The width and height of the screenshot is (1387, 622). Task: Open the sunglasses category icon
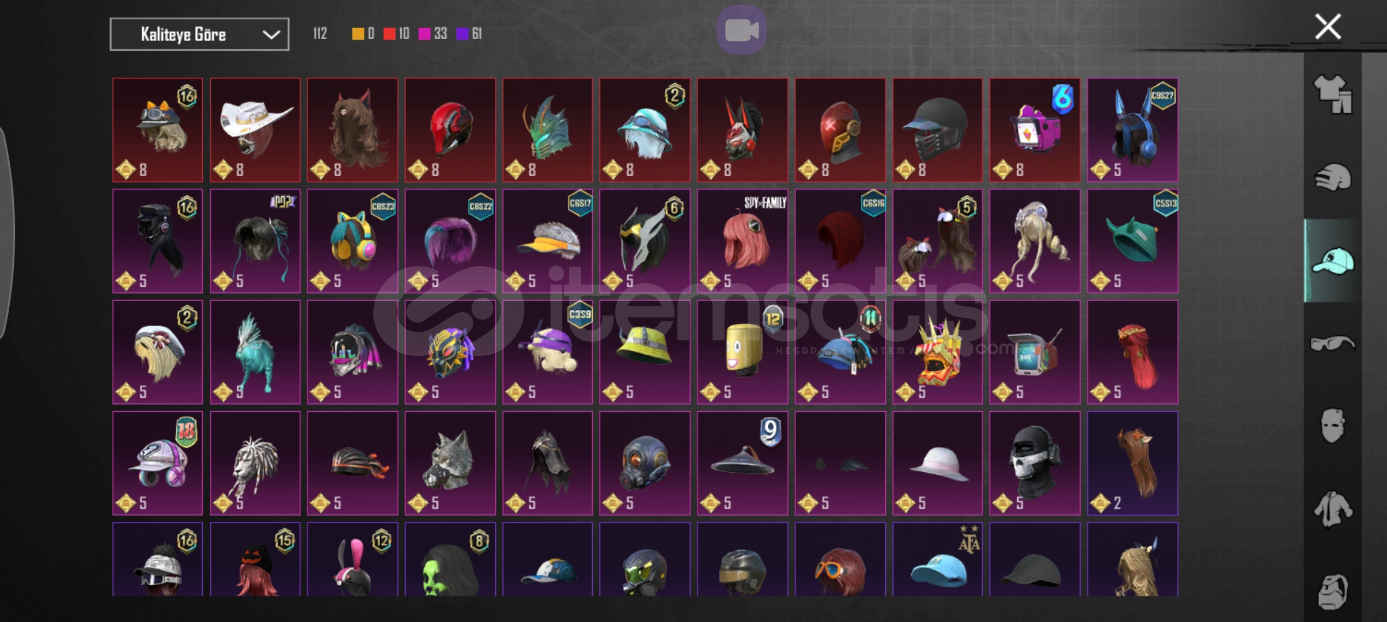pos(1332,343)
